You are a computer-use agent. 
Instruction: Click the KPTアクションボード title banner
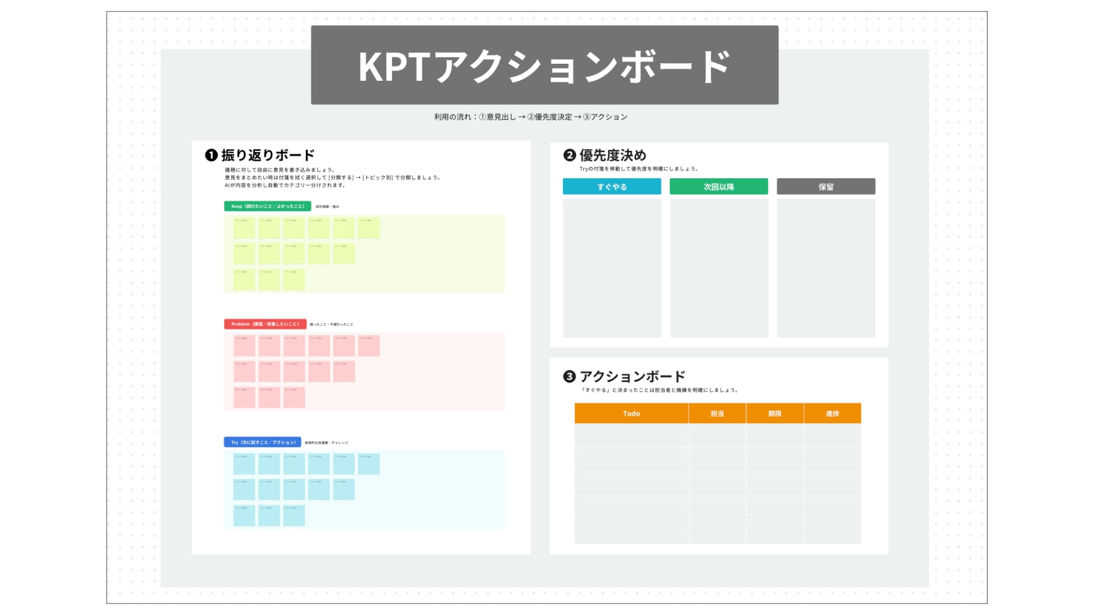pos(544,65)
